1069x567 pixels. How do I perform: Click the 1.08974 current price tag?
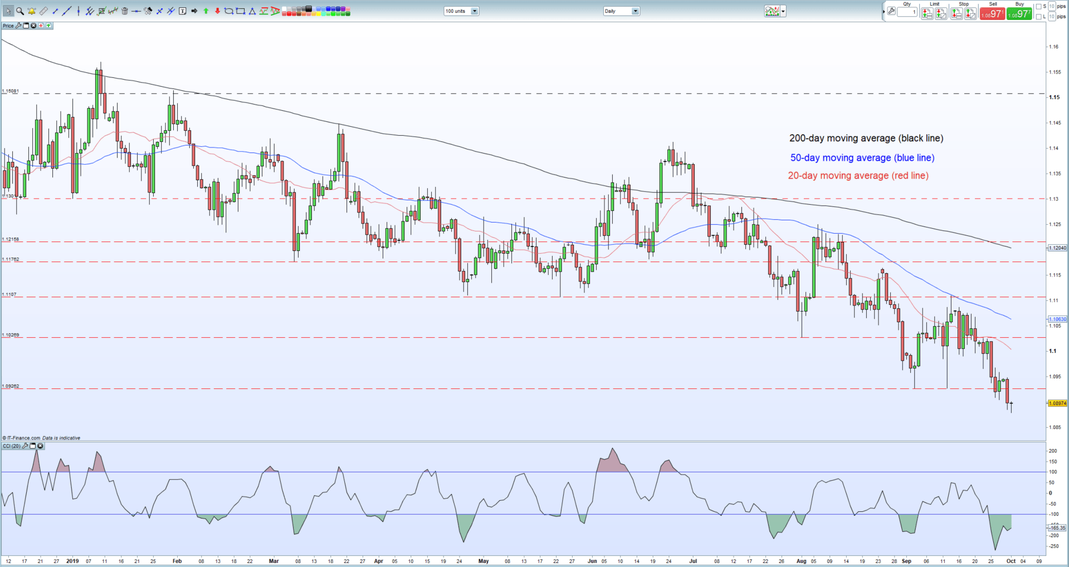click(x=1057, y=403)
